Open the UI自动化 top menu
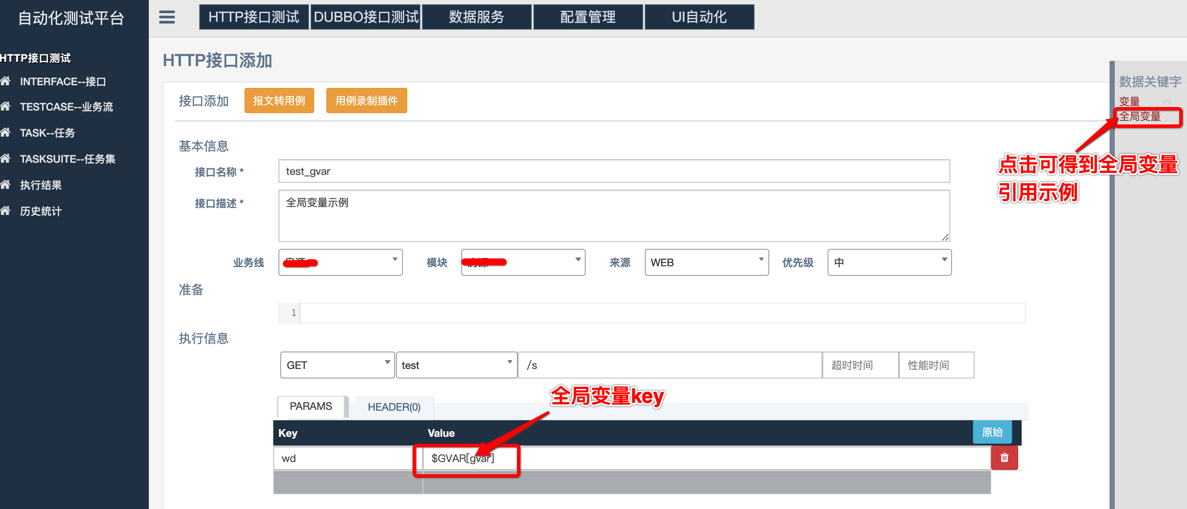 [699, 17]
